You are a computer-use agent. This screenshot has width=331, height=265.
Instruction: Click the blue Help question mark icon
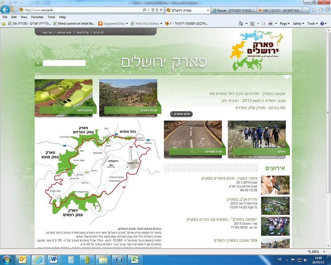click(322, 24)
